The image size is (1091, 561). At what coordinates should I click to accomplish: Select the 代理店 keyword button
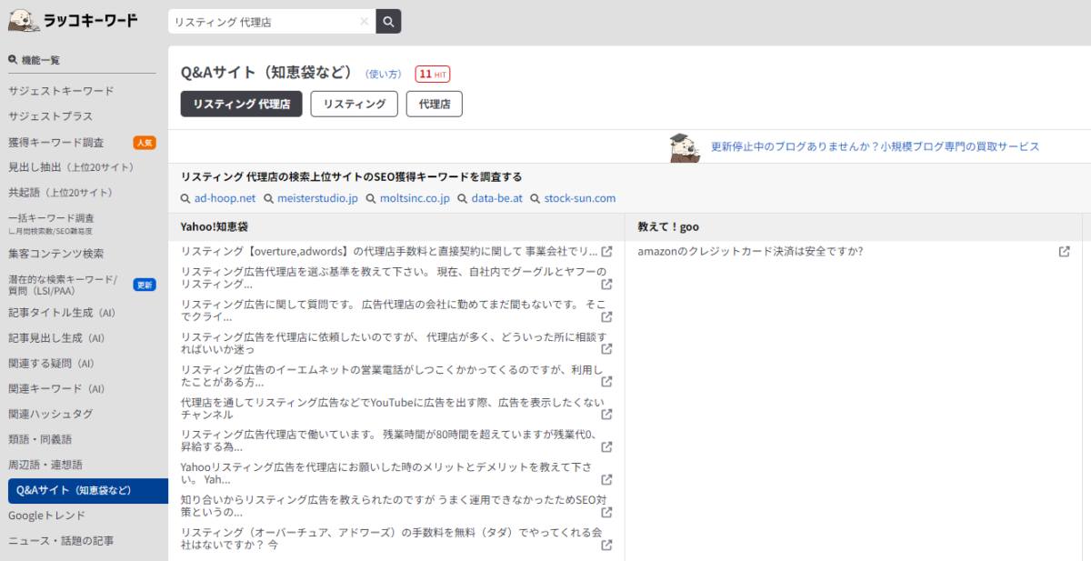point(435,104)
